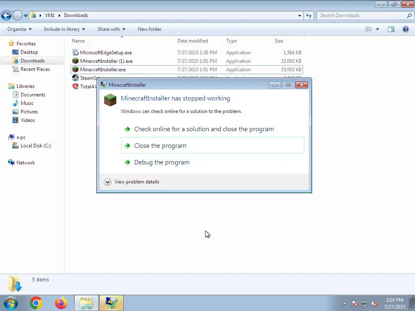Viewport: 415px width, 311px height.
Task: Open Libraries in navigation pane
Action: (x=21, y=86)
